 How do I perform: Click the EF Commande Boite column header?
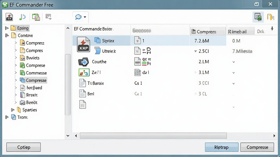point(101,29)
